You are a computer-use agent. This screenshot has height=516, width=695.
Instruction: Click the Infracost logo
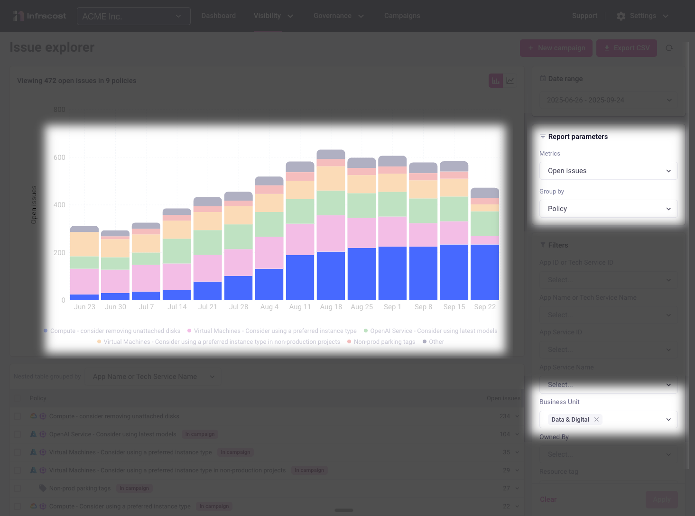click(x=40, y=16)
